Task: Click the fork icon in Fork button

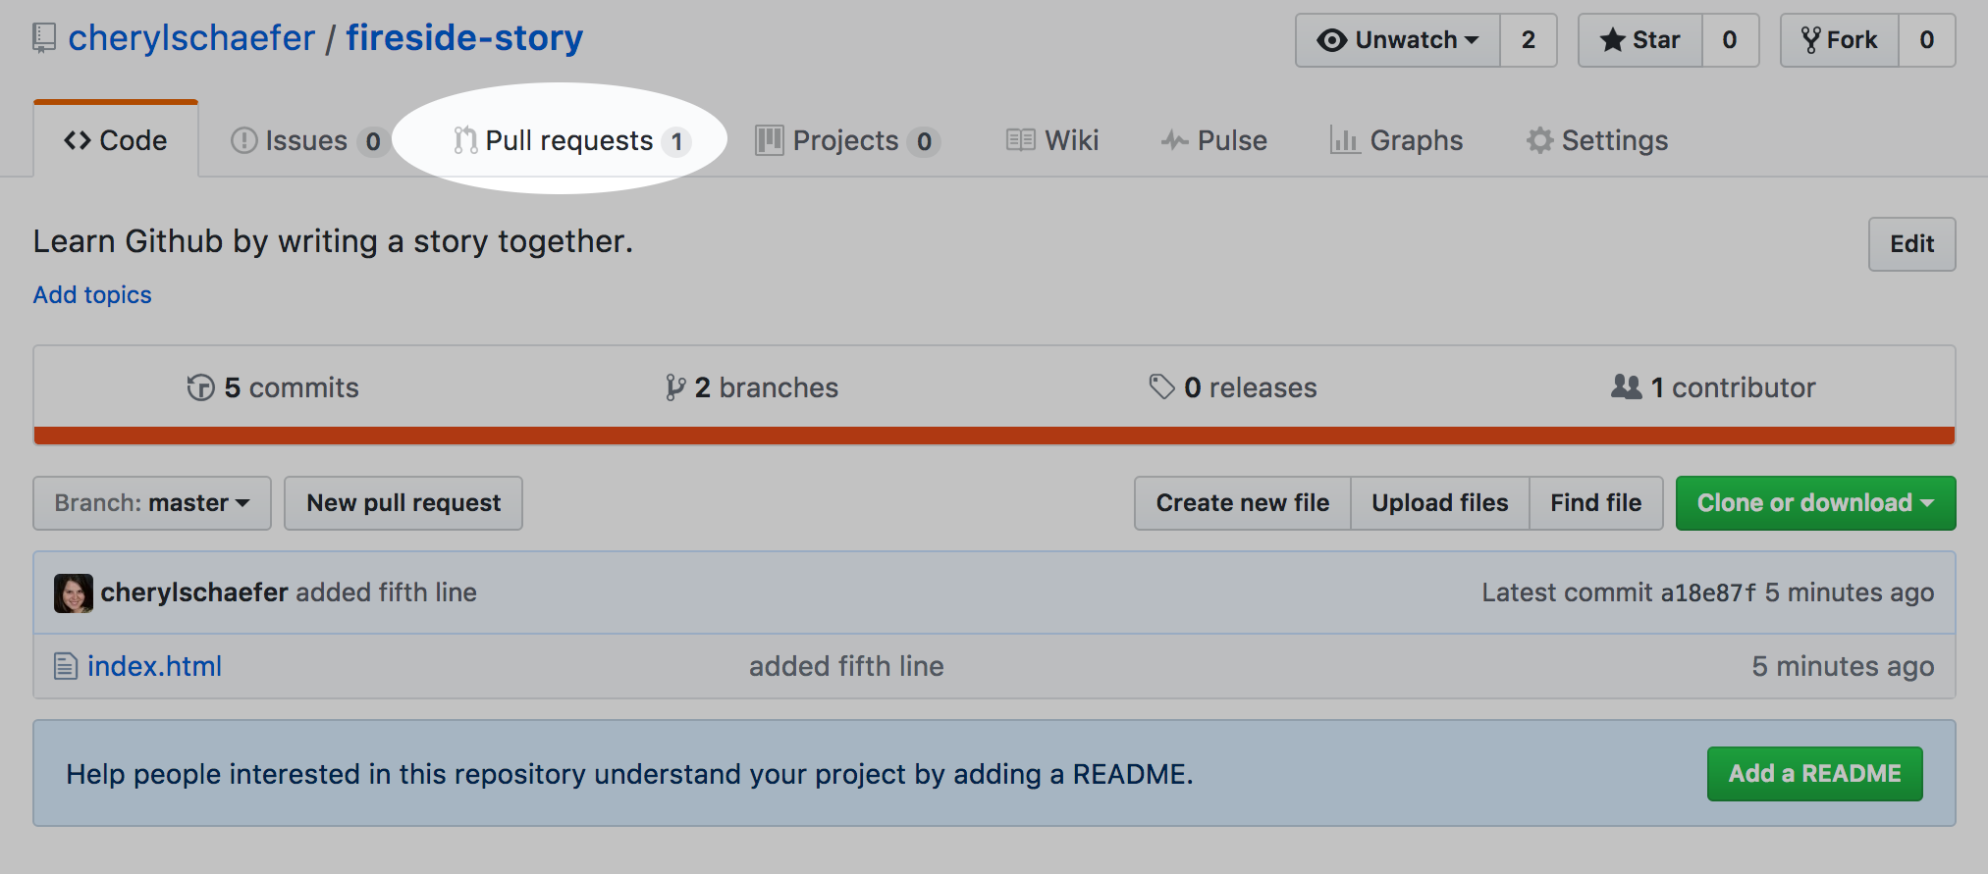Action: pyautogui.click(x=1811, y=40)
